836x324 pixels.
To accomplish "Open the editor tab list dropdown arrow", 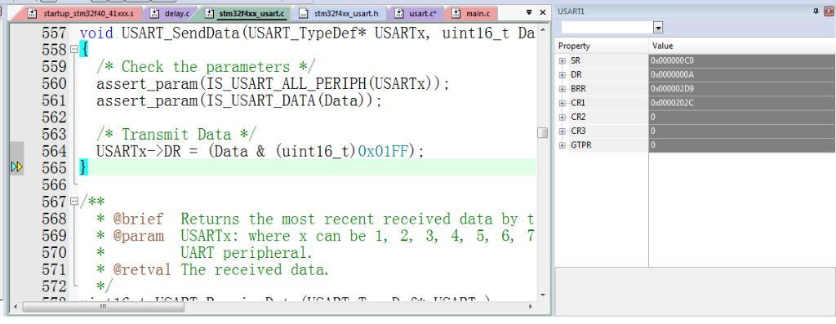I will (529, 12).
